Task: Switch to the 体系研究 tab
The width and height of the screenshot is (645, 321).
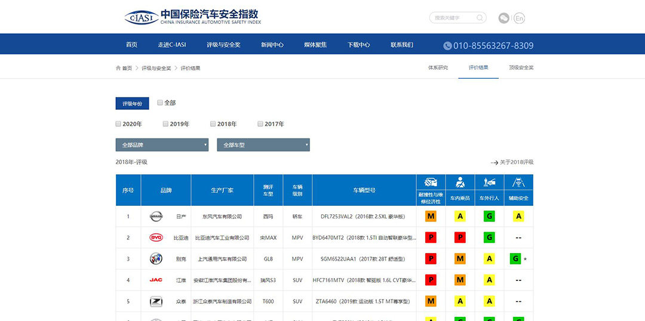Action: tap(438, 67)
